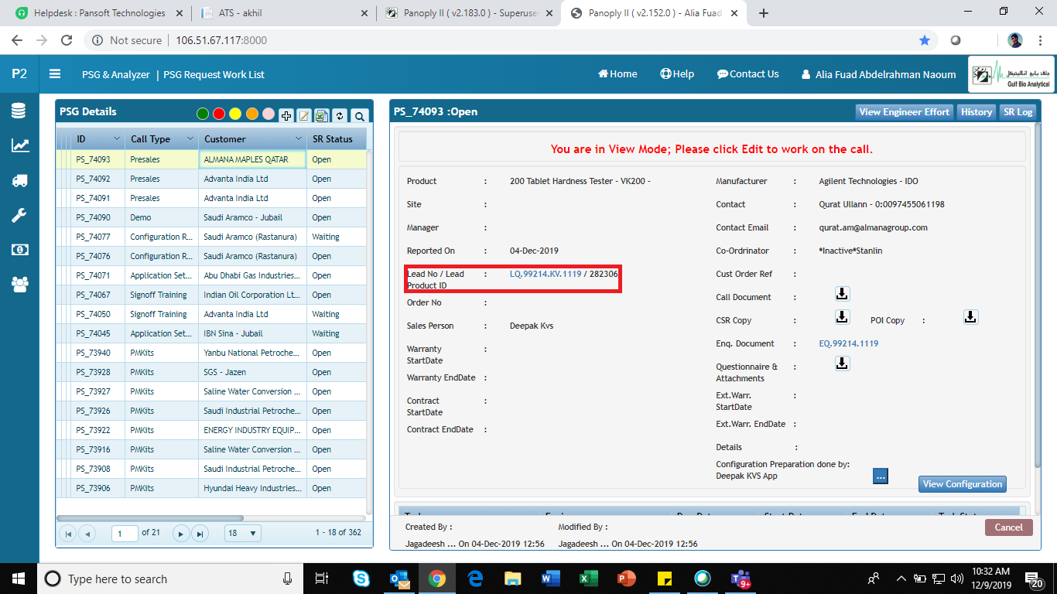Click the pink status filter circle
The image size is (1057, 594).
point(269,114)
